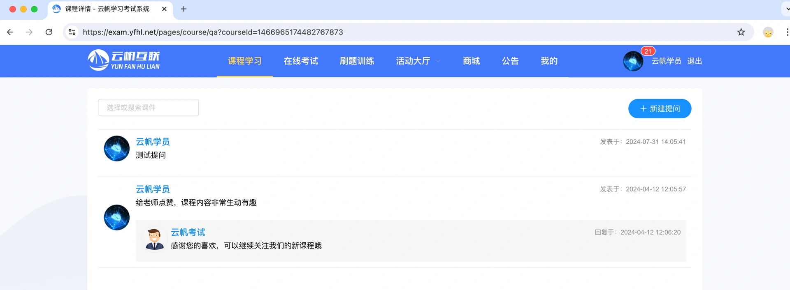The width and height of the screenshot is (790, 290).
Task: Select the 课程学习 navigation tab
Action: coord(245,61)
